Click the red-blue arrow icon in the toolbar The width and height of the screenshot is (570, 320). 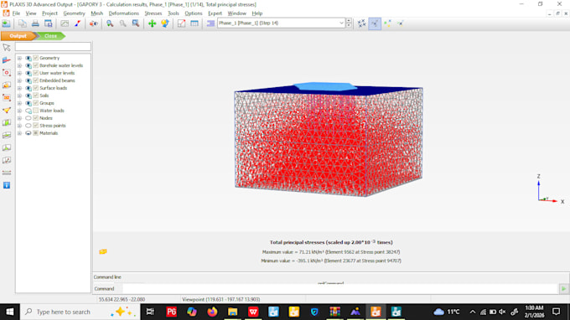(77, 23)
